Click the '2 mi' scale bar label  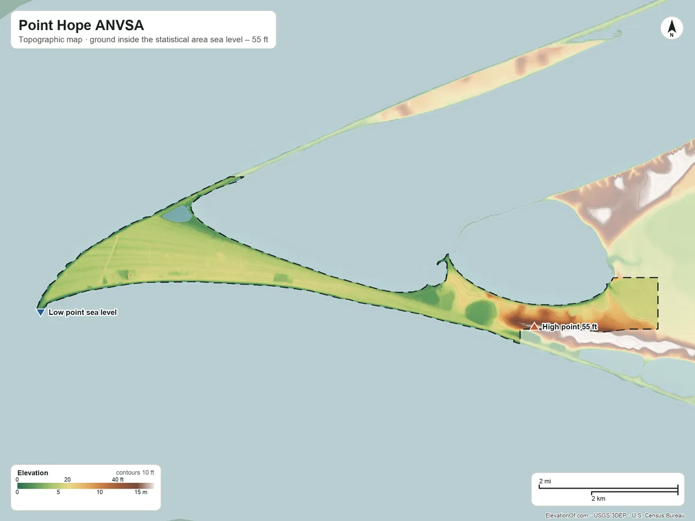click(x=545, y=482)
